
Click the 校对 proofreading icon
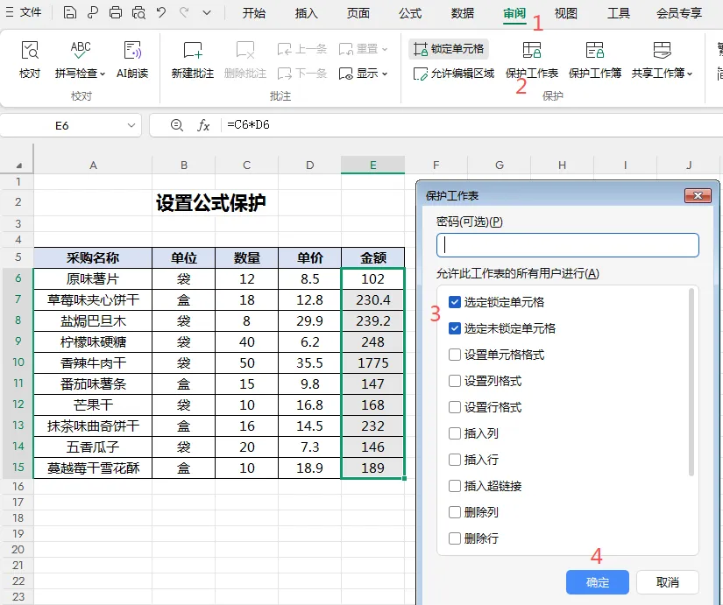(x=30, y=50)
